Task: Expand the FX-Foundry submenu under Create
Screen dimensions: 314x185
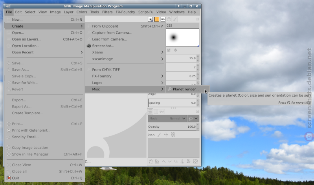Action: 125,76
